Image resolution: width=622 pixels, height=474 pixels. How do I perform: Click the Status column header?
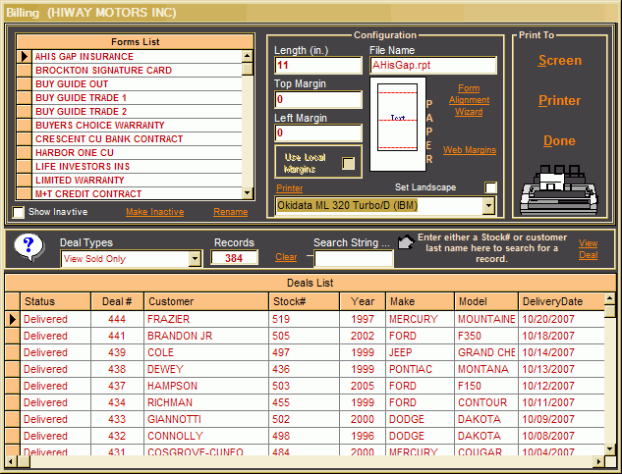coord(56,301)
